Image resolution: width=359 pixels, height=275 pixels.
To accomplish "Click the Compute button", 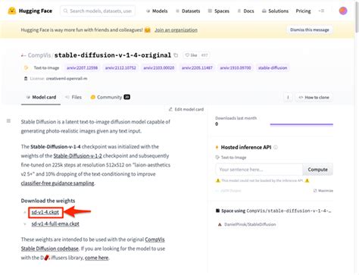I will click(317, 170).
